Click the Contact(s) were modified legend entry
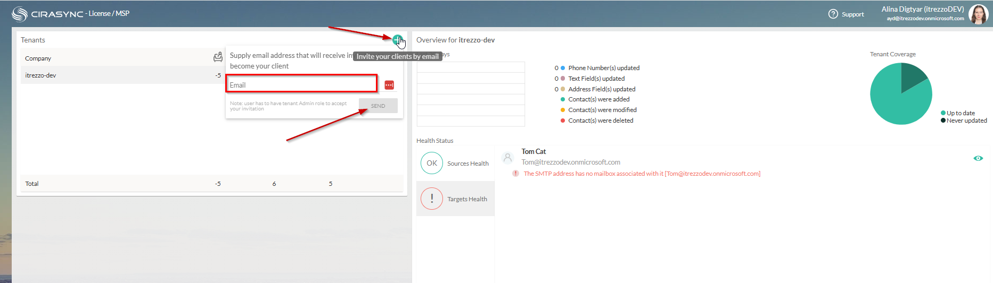The image size is (993, 283). point(598,110)
